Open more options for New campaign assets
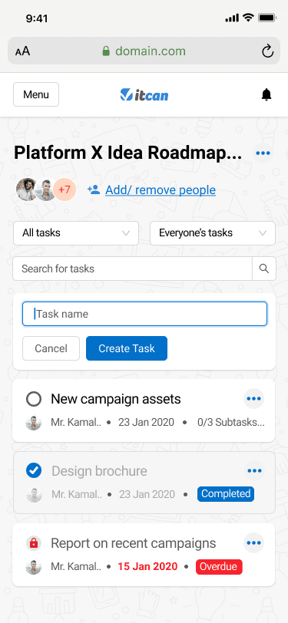Viewport: 288px width, 623px height. [x=253, y=398]
